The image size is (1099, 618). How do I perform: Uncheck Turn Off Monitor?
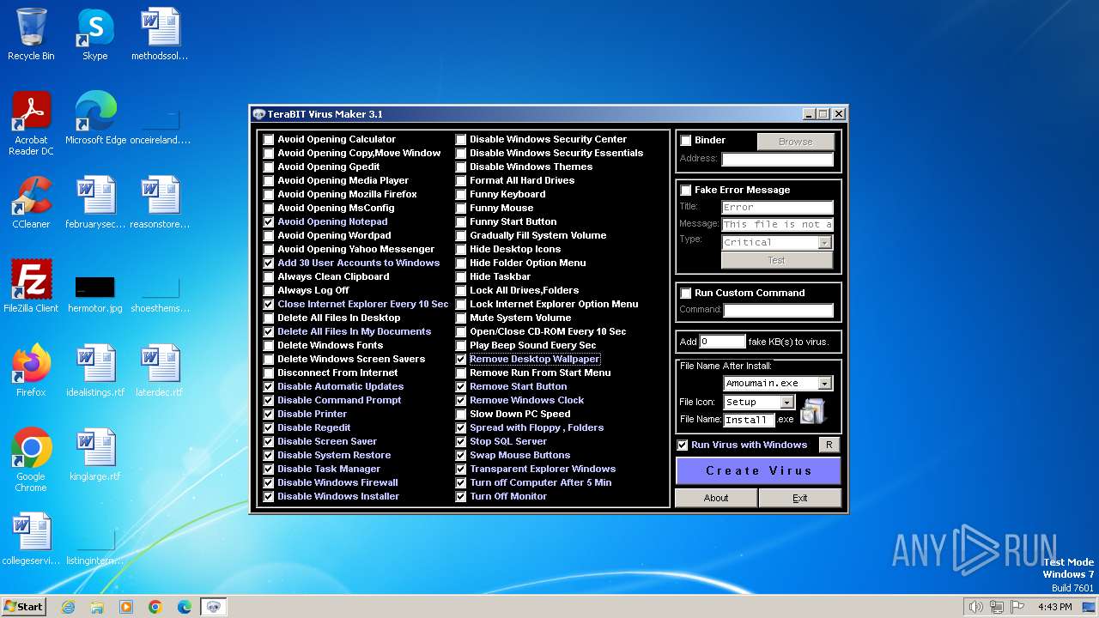click(461, 496)
